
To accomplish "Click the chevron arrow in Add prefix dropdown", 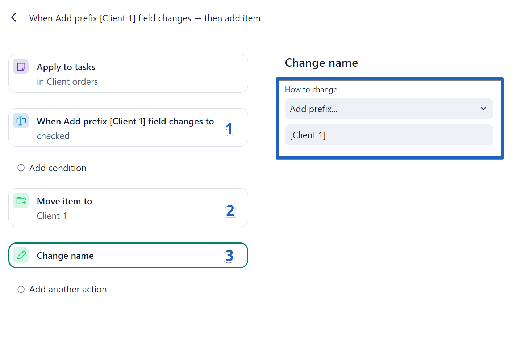I will (483, 109).
